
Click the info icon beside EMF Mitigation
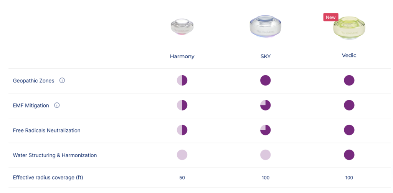pyautogui.click(x=57, y=105)
